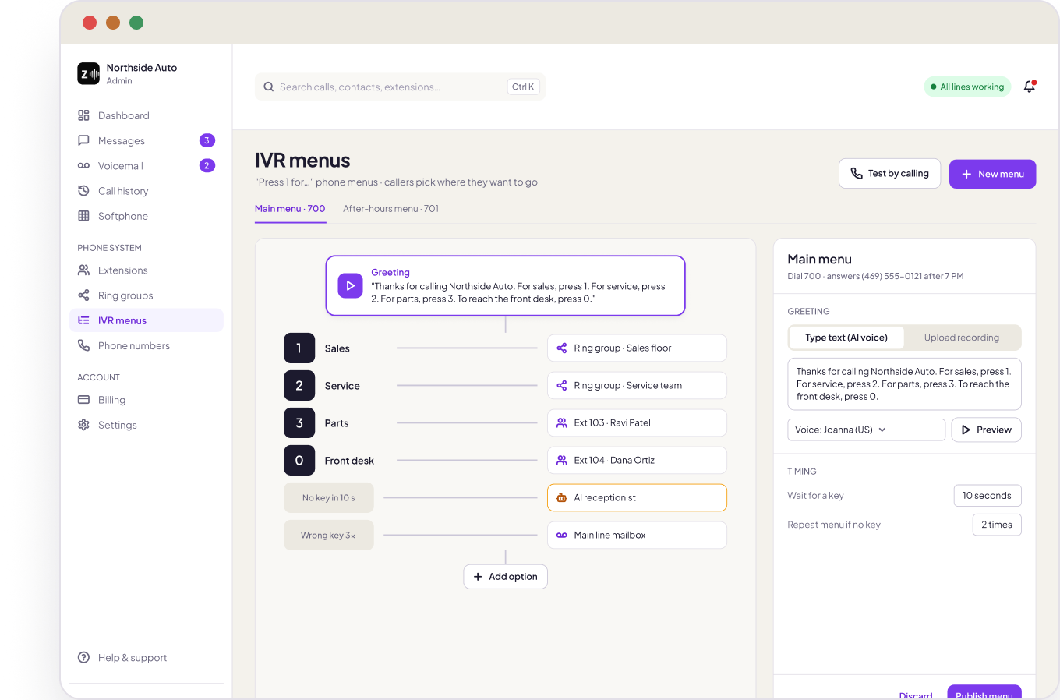Click the Help & support question icon
This screenshot has width=1060, height=700.
(83, 657)
